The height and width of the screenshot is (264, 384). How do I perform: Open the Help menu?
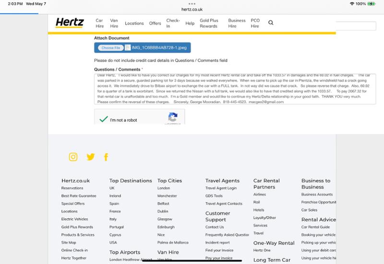(190, 23)
